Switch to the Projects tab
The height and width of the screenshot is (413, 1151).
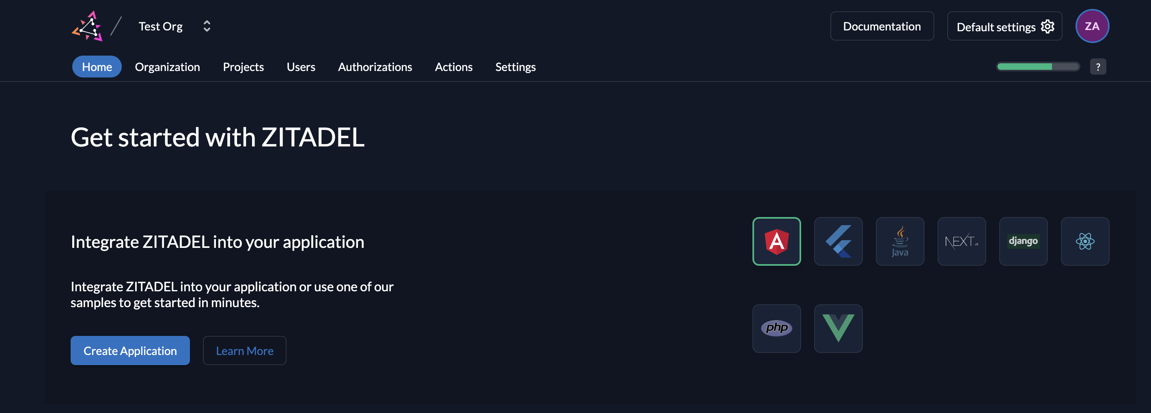click(243, 67)
